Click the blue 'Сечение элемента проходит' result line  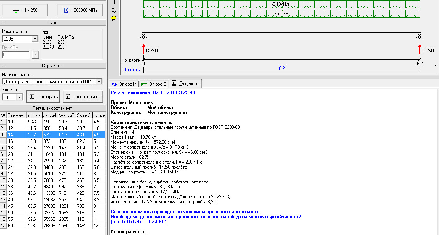click(x=186, y=212)
